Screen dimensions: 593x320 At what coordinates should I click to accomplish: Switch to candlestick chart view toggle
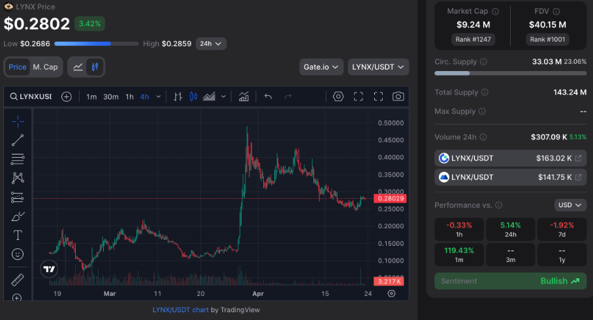[x=95, y=66]
